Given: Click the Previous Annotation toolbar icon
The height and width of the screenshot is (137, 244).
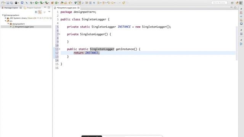Looking at the screenshot, I should tap(103, 3).
